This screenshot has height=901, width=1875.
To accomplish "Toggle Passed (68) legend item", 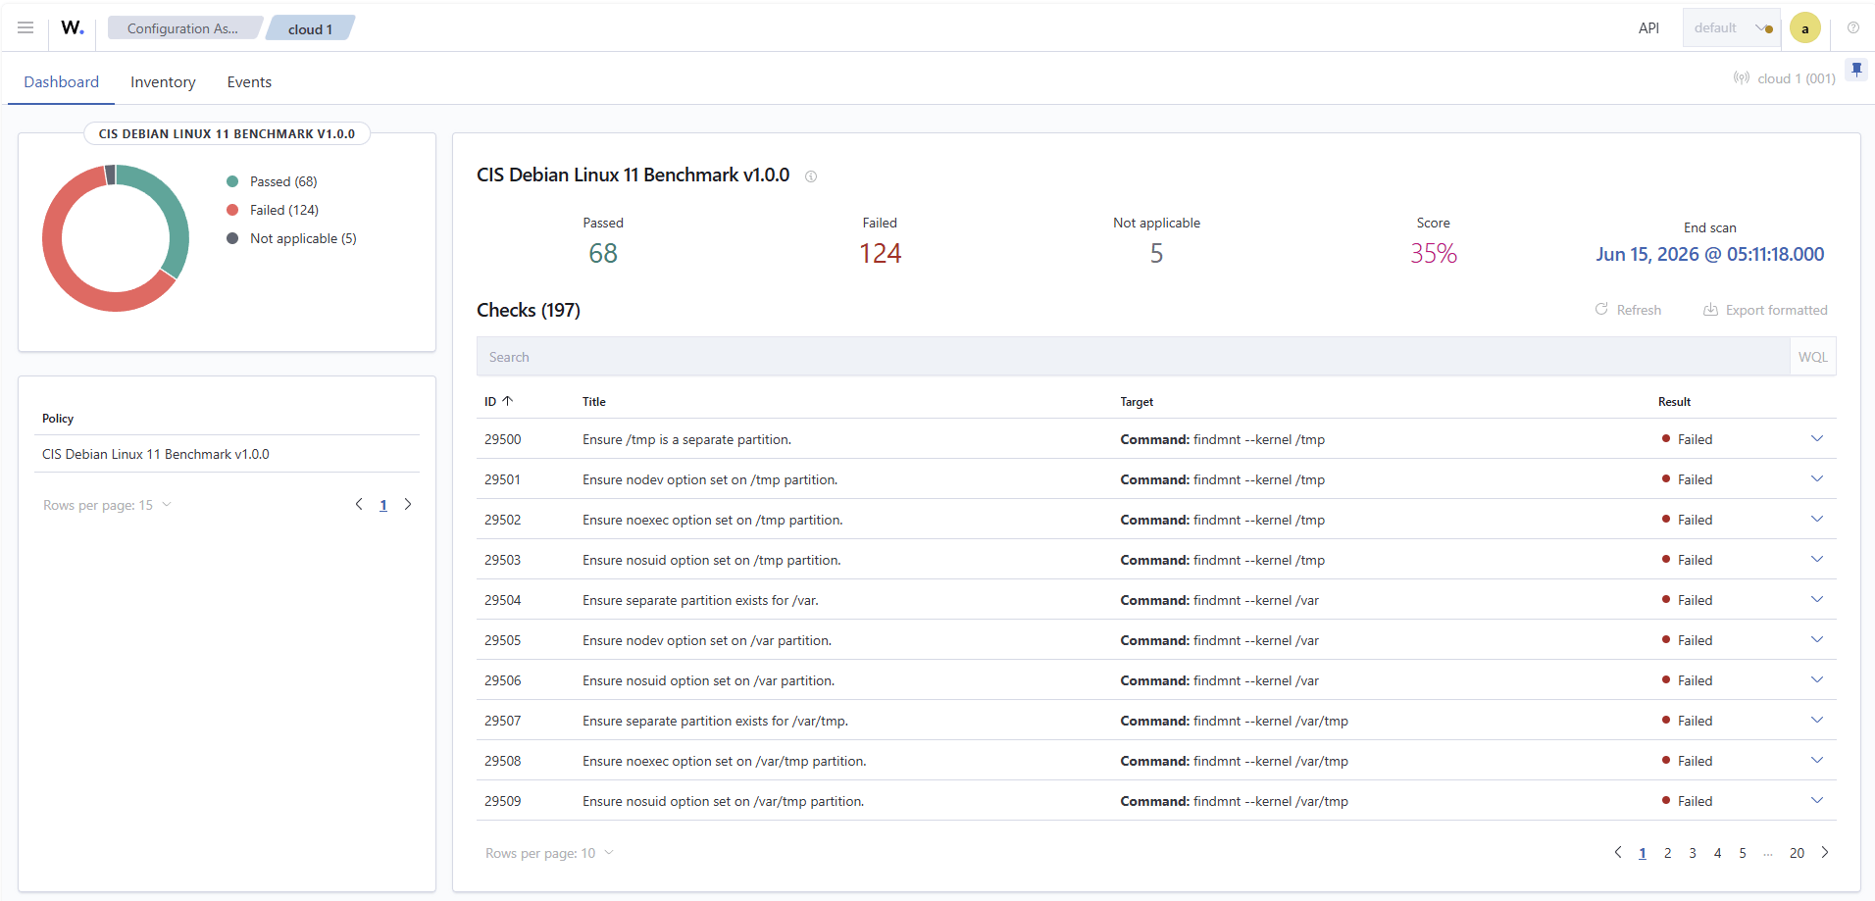I will click(273, 181).
